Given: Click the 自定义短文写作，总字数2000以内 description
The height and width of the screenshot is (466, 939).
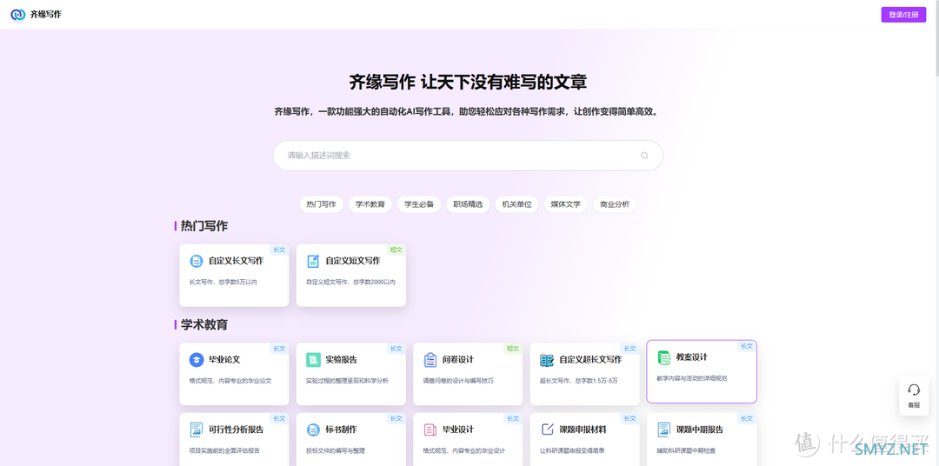Looking at the screenshot, I should point(351,282).
